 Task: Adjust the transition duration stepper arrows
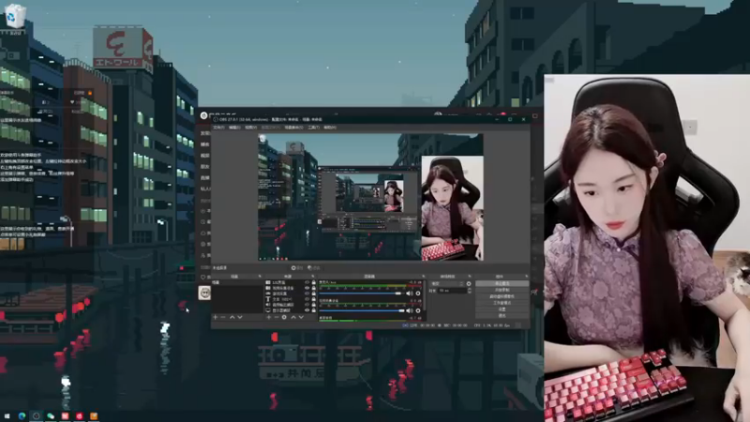[x=469, y=291]
